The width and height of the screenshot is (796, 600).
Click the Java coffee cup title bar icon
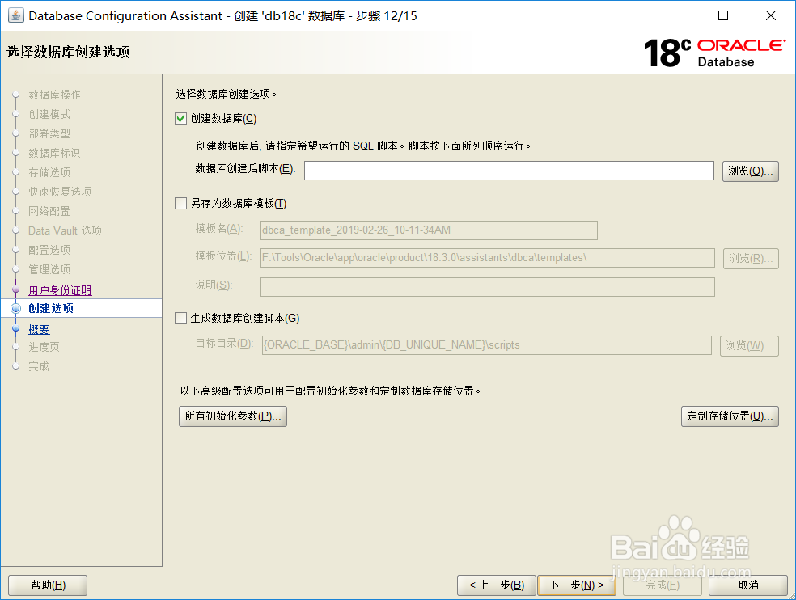tap(15, 15)
